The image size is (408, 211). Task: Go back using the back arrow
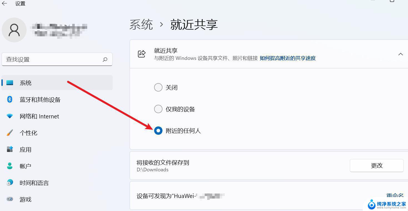tap(4, 4)
